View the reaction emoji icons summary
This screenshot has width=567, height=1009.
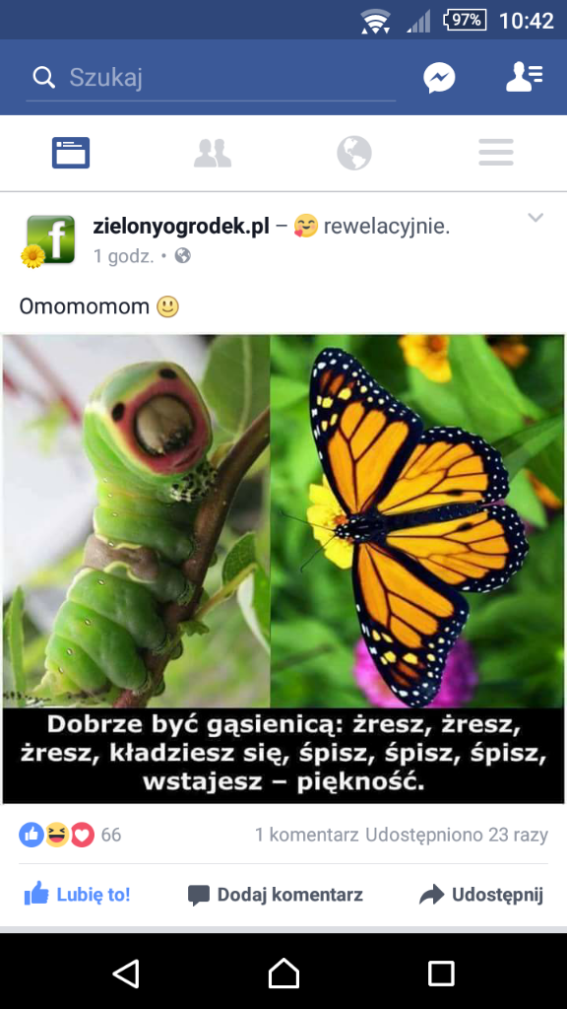(56, 836)
